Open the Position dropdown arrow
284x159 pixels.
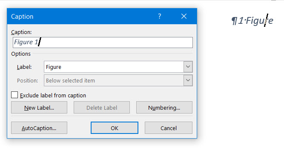[188, 80]
